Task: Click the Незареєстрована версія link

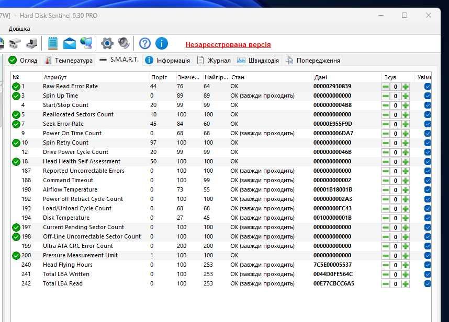Action: pyautogui.click(x=228, y=44)
